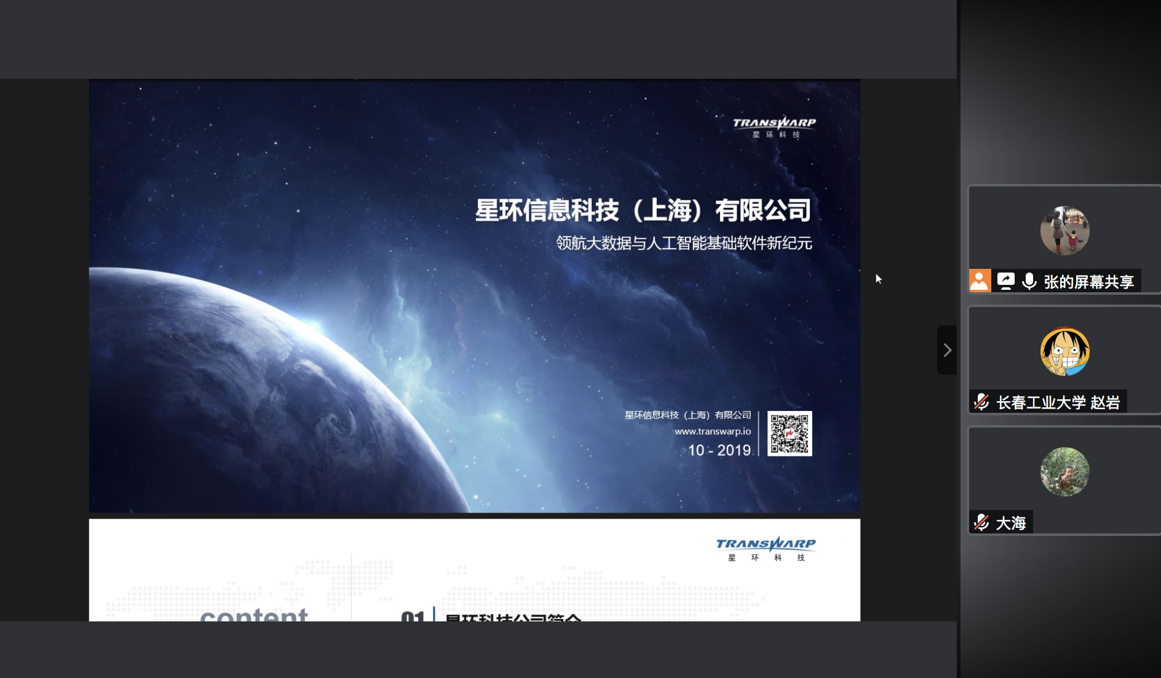This screenshot has height=678, width=1161.
Task: Click the www.transwarp.io link on the slide
Action: tap(712, 431)
